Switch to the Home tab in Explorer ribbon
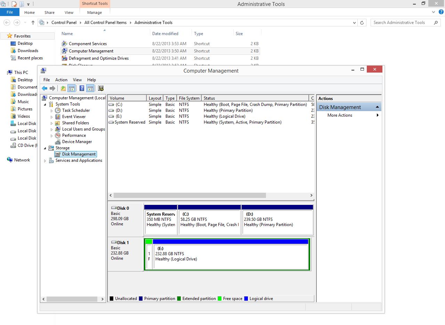445x325 pixels. (30, 12)
